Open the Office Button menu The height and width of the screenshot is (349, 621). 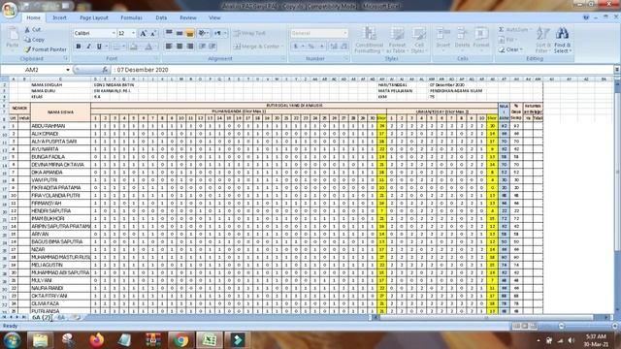pos(10,10)
